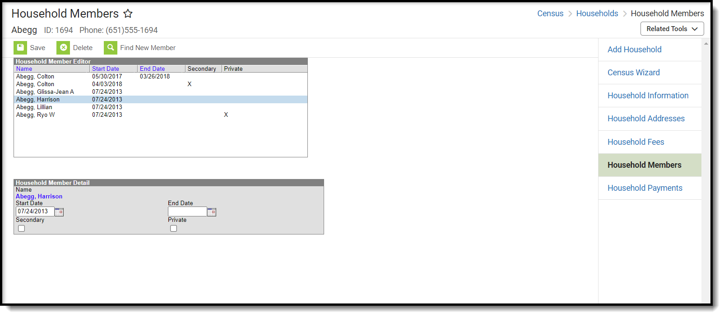The width and height of the screenshot is (724, 317).
Task: Click the green Save icon
Action: pos(20,48)
